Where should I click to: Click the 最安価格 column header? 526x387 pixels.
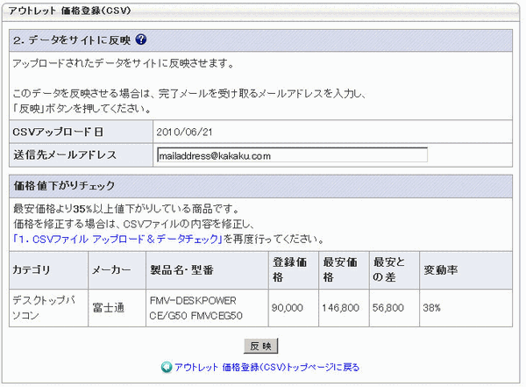(344, 269)
